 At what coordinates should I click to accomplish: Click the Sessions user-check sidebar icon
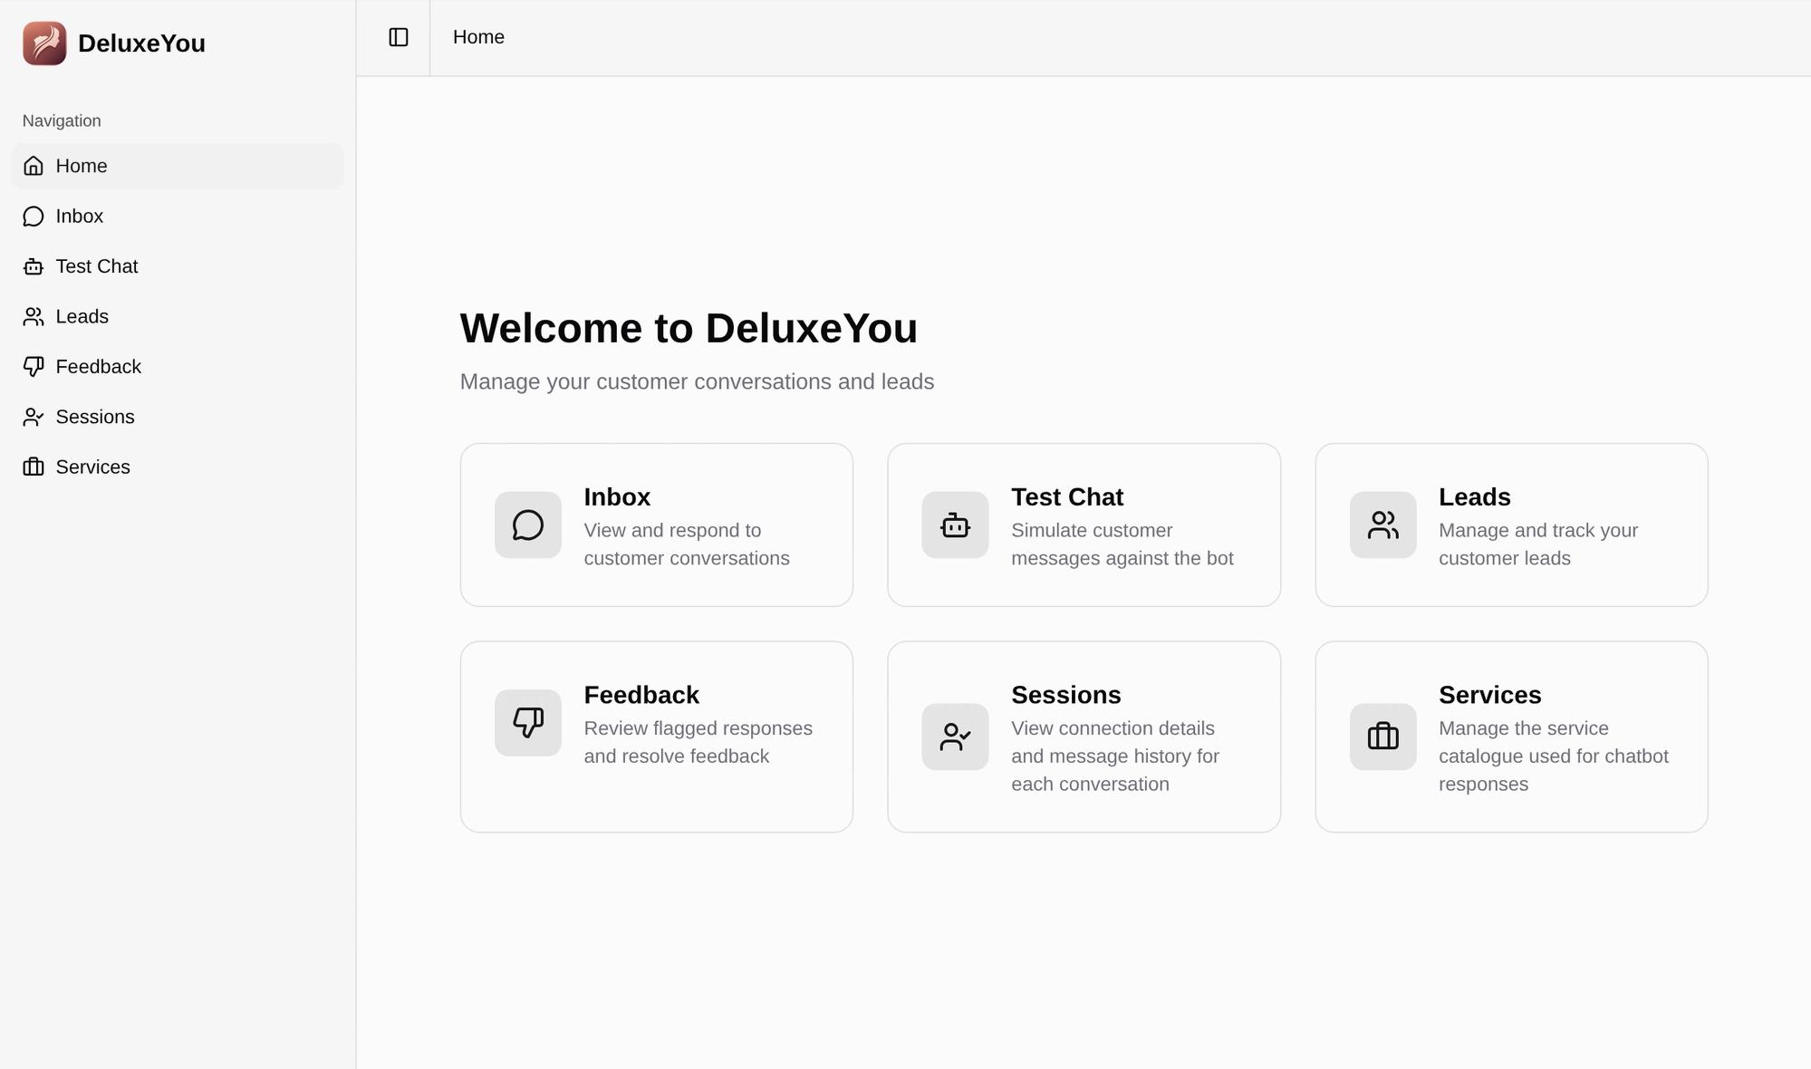[x=34, y=417]
